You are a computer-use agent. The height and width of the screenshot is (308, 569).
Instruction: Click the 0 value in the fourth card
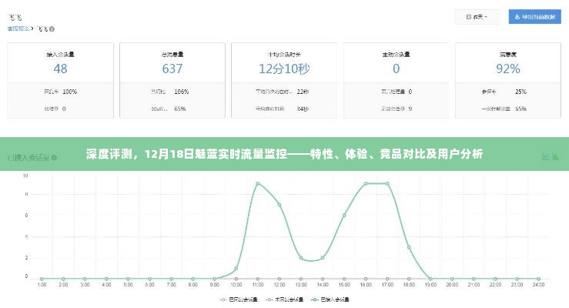pyautogui.click(x=396, y=69)
